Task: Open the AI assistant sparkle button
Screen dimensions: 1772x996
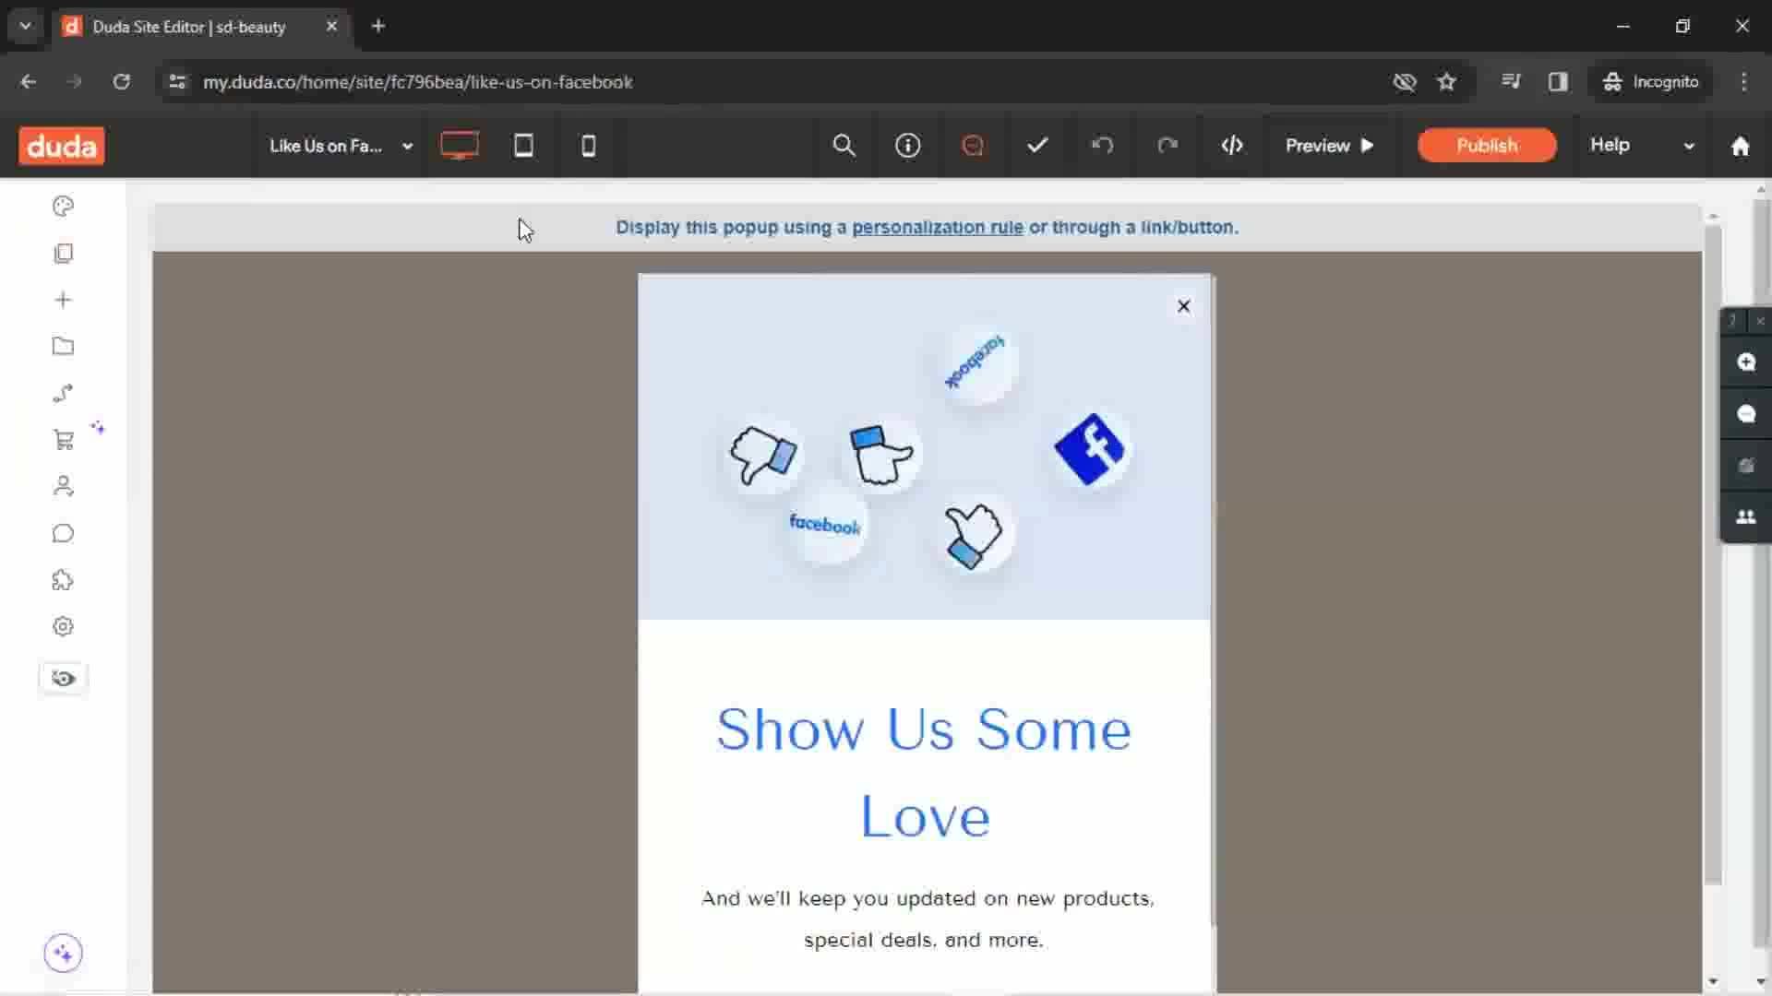Action: (x=63, y=953)
